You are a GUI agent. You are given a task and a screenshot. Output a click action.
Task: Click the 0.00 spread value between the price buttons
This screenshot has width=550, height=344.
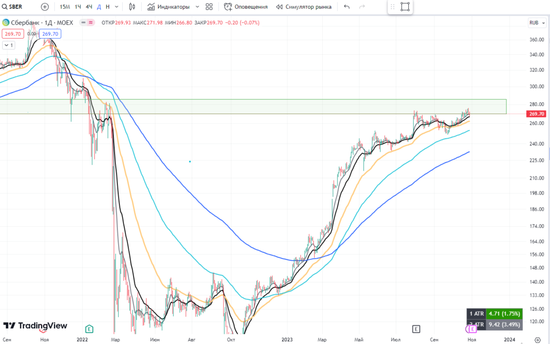[x=32, y=34]
